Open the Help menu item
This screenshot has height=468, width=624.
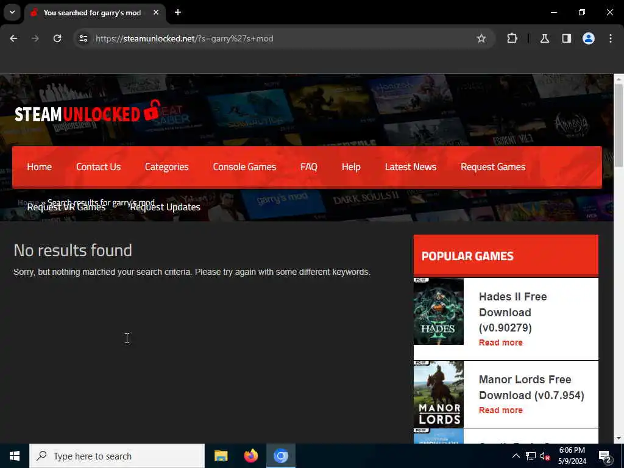point(351,167)
